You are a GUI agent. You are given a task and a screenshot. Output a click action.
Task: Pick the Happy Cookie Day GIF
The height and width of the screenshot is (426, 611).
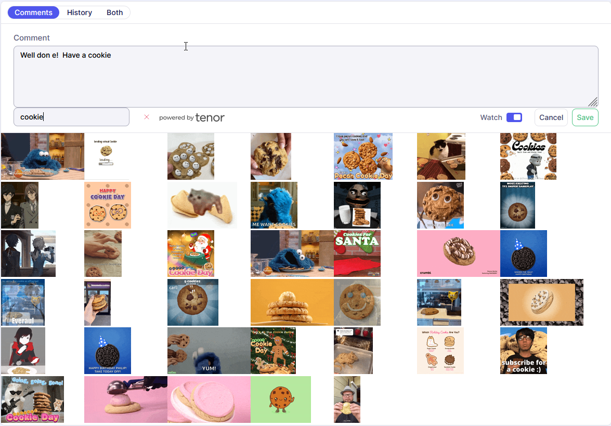[x=108, y=205]
